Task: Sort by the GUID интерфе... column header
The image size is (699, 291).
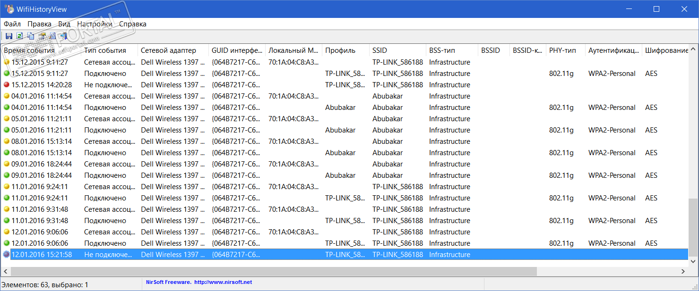Action: coord(237,50)
